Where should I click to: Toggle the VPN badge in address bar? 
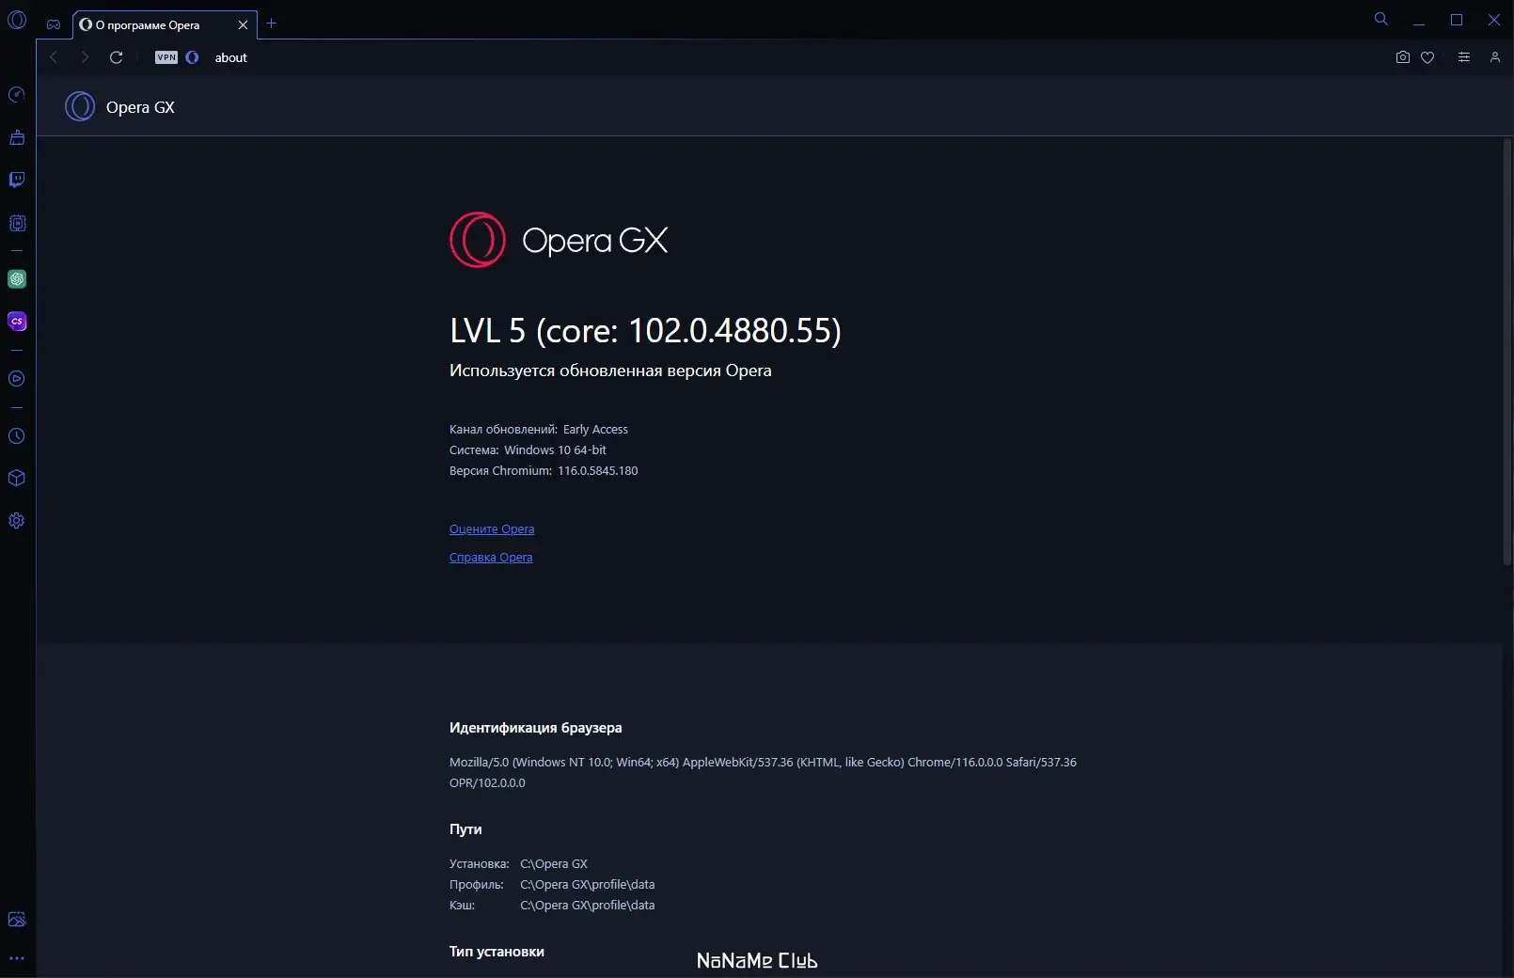[166, 57]
